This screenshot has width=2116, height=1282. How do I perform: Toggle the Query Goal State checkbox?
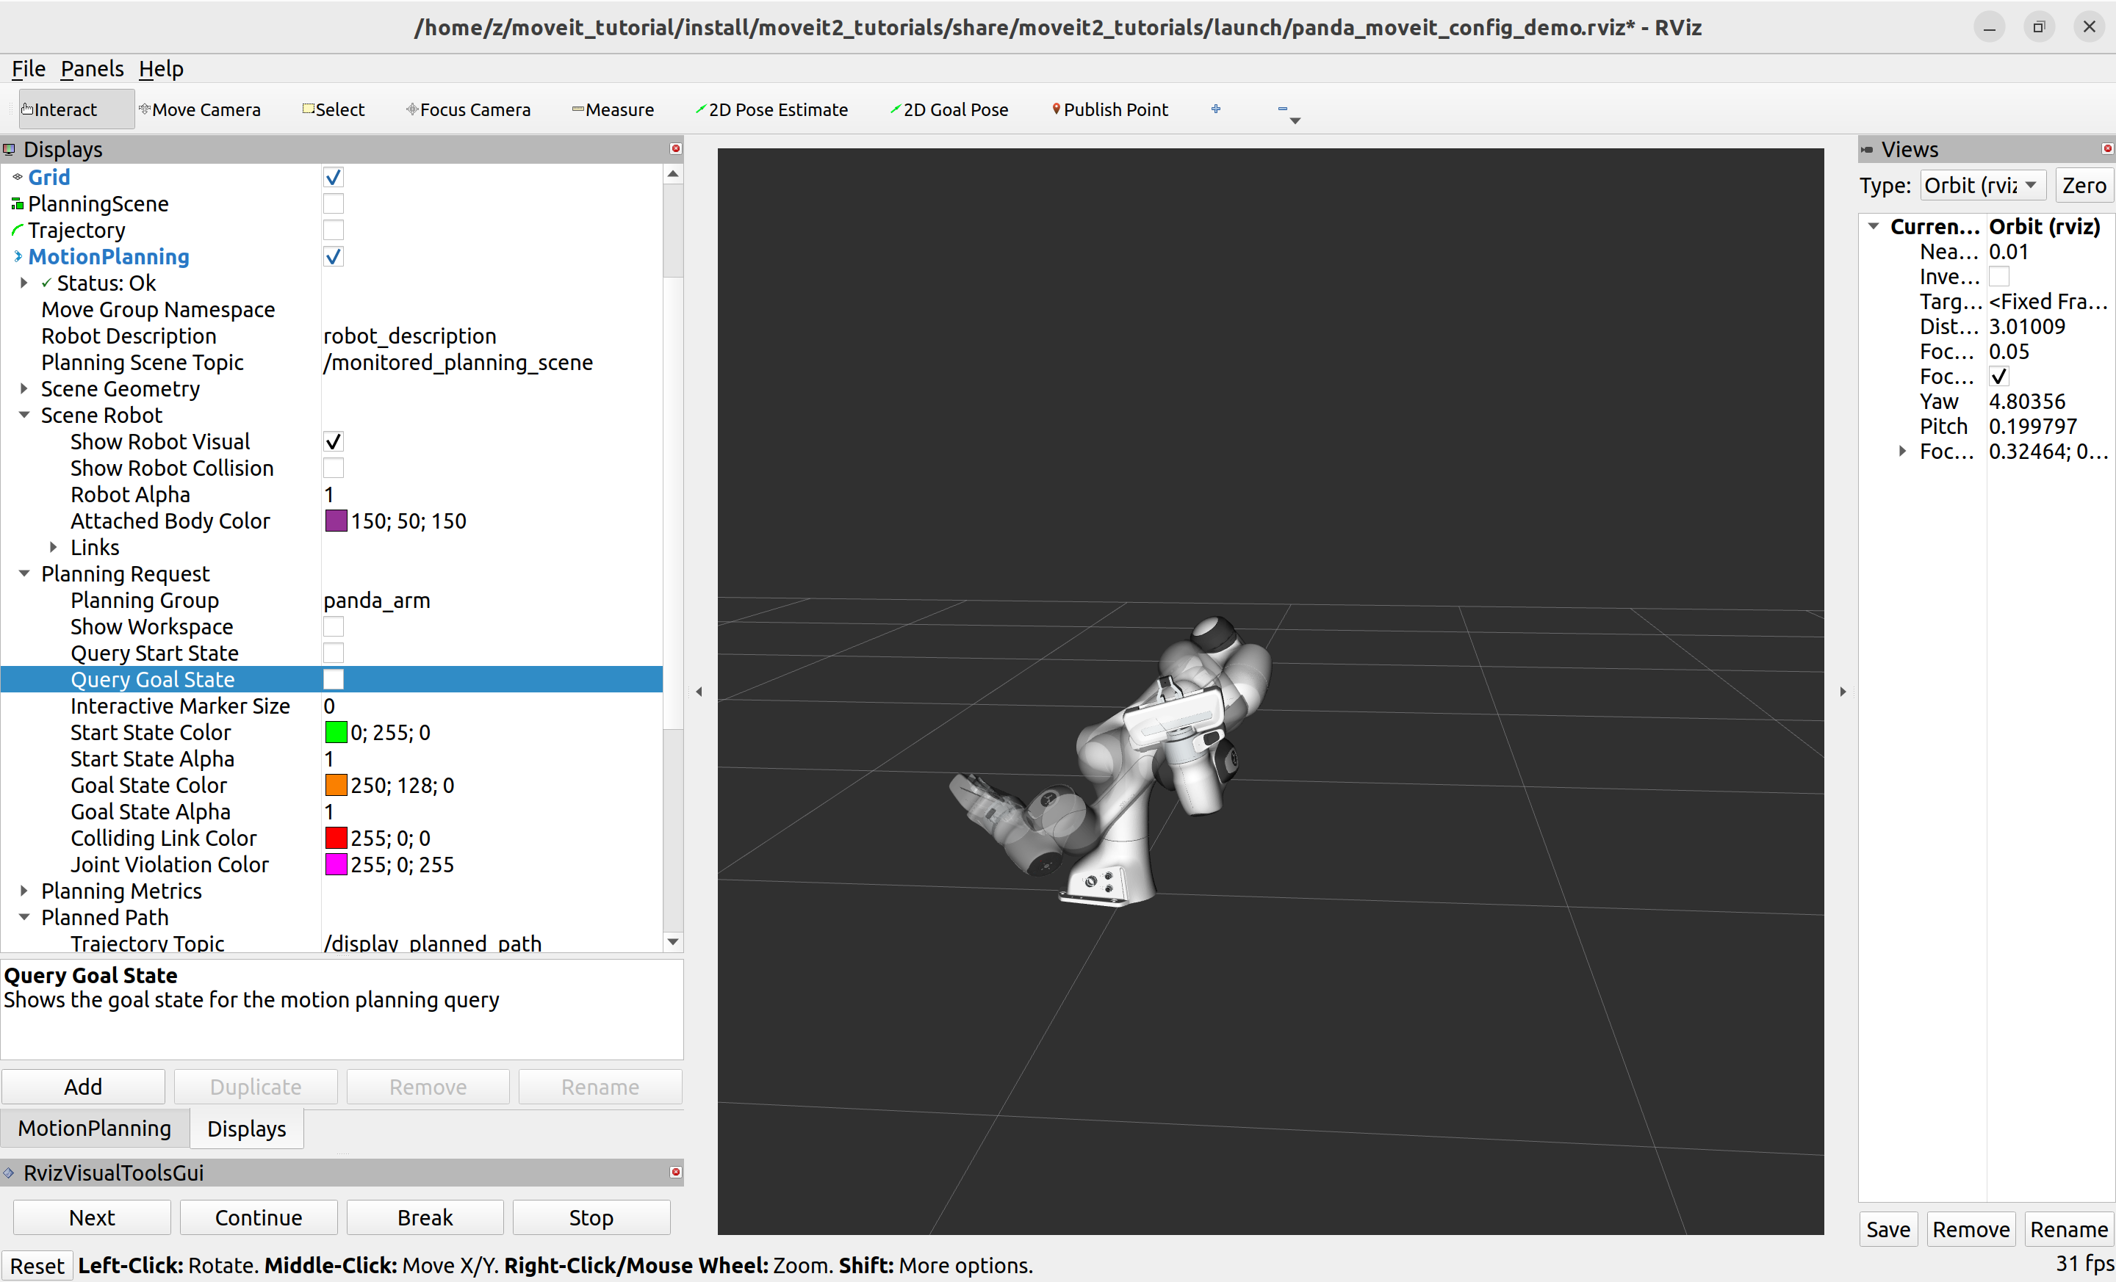[334, 680]
